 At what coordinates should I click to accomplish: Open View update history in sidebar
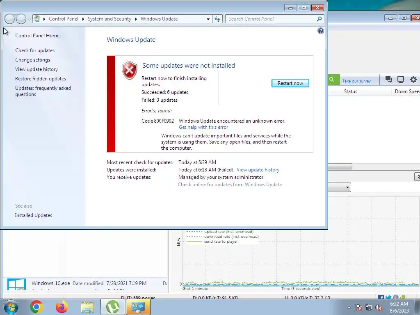[x=37, y=69]
